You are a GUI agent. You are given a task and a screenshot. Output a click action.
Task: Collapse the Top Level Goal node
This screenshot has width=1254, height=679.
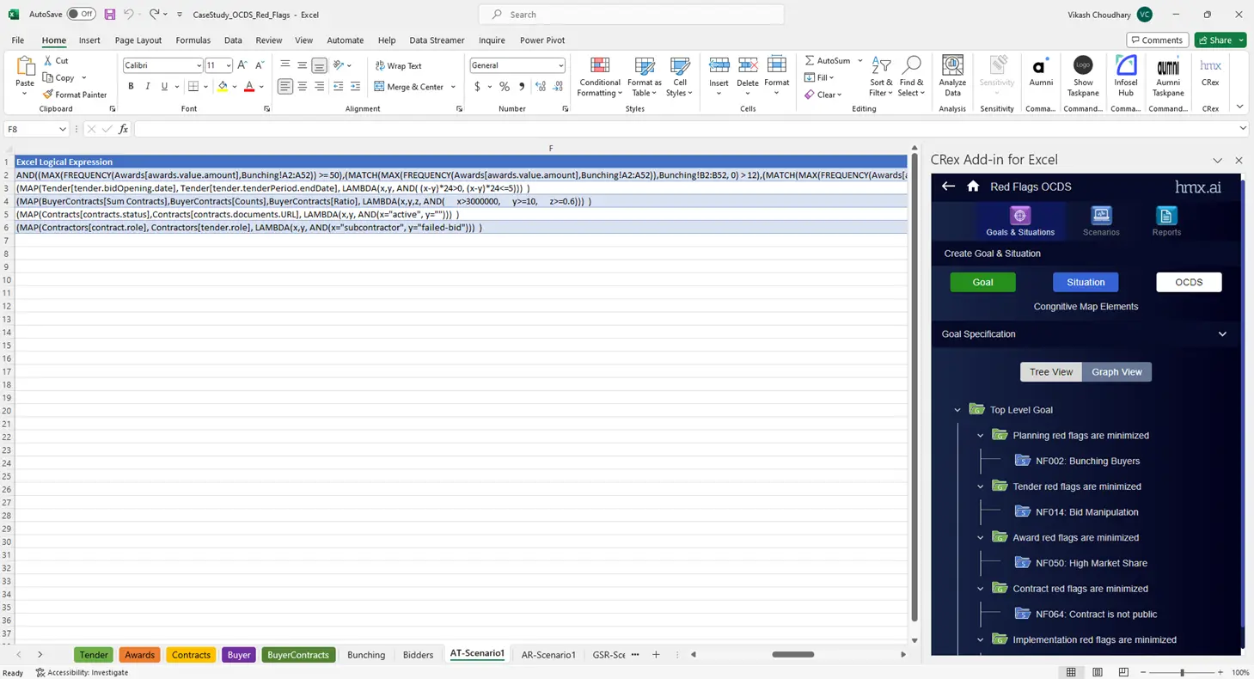tap(957, 410)
